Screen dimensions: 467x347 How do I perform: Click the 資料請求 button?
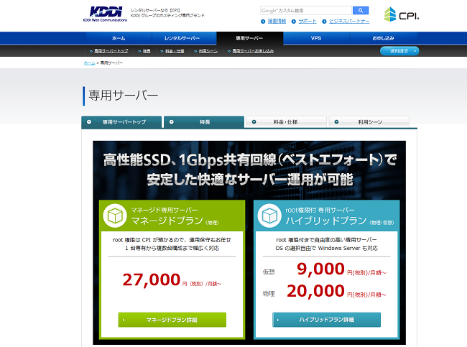(x=399, y=51)
